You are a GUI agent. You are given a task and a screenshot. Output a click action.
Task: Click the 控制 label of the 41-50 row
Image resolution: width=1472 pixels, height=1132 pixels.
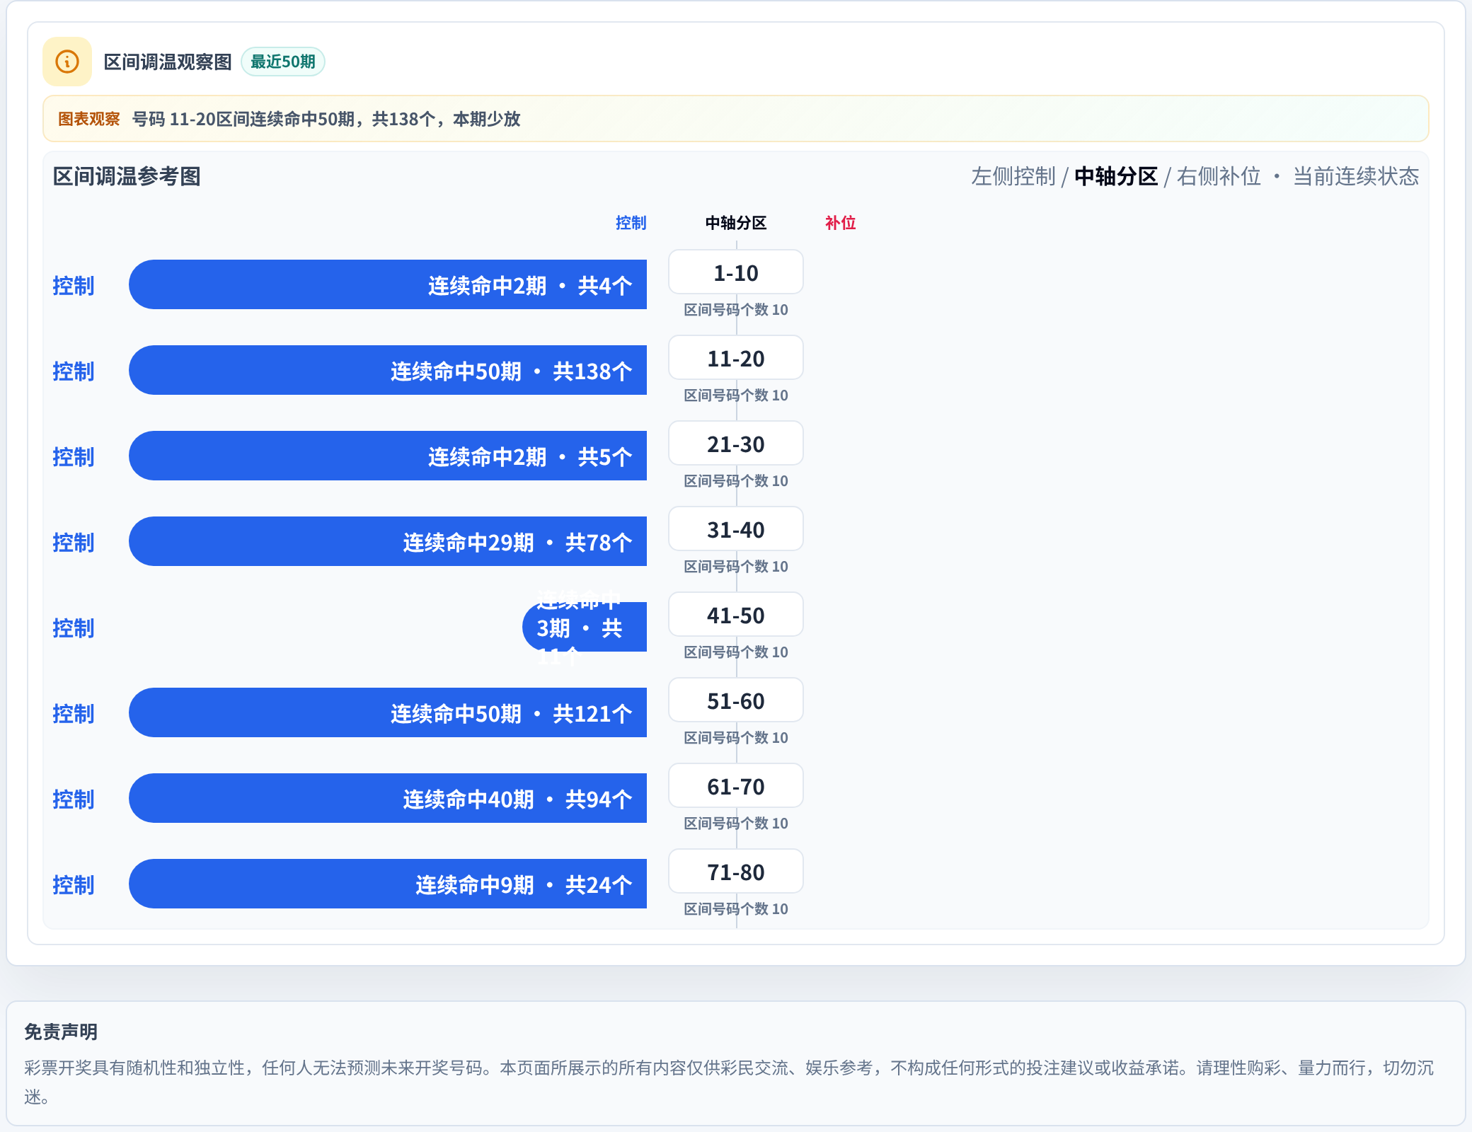tap(74, 628)
